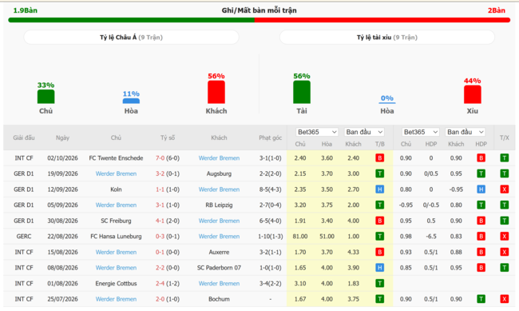The height and width of the screenshot is (311, 519).
Task: Click the red B HDP badge in Hansa Luneburg row
Action: (x=481, y=237)
